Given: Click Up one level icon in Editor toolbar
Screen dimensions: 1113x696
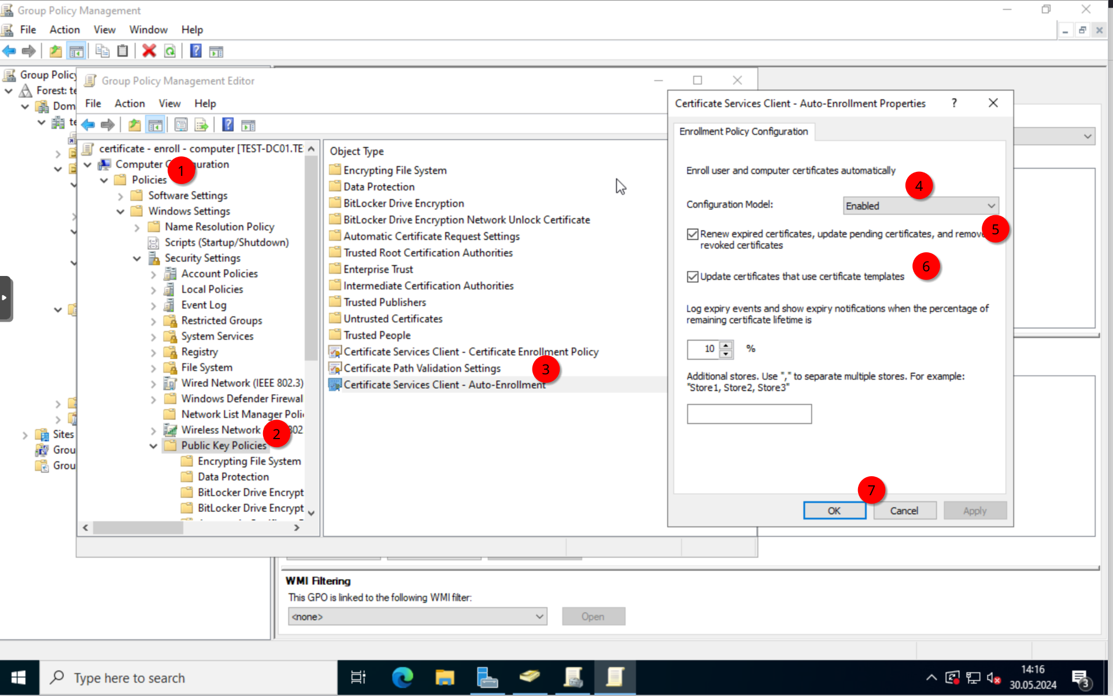Looking at the screenshot, I should click(134, 125).
